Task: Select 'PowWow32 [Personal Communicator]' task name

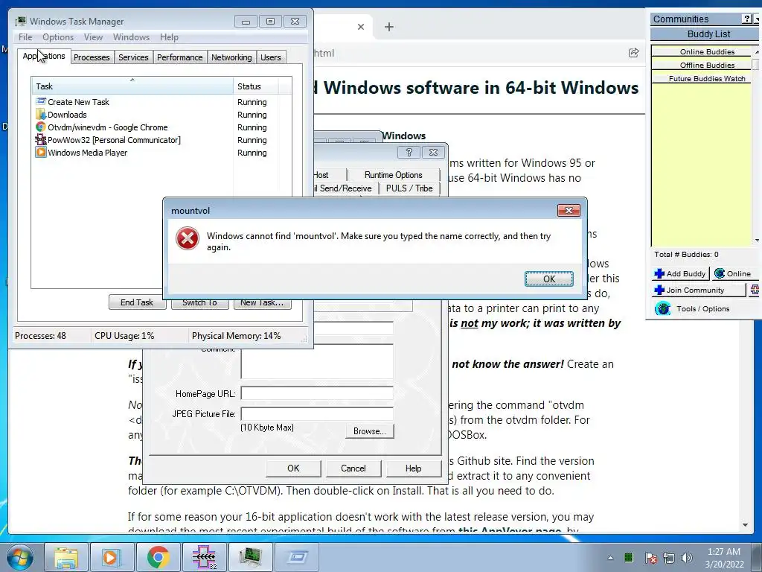Action: [114, 140]
